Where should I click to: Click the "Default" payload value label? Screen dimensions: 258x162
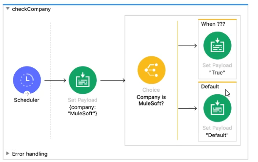pyautogui.click(x=217, y=135)
